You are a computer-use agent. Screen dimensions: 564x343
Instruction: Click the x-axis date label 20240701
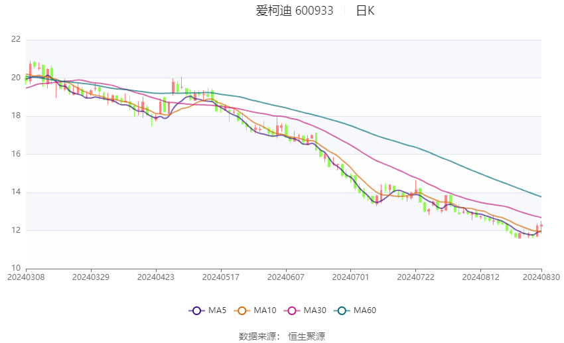[x=350, y=277]
